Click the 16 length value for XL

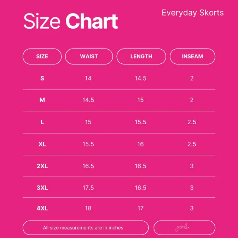(140, 144)
